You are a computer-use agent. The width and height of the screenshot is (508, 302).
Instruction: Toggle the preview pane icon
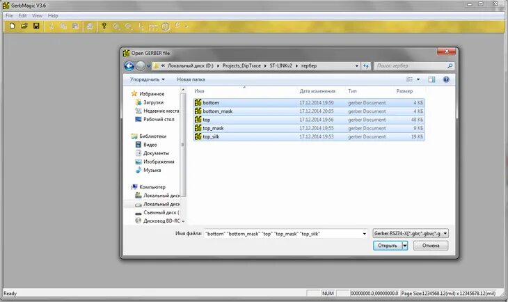pyautogui.click(x=431, y=79)
